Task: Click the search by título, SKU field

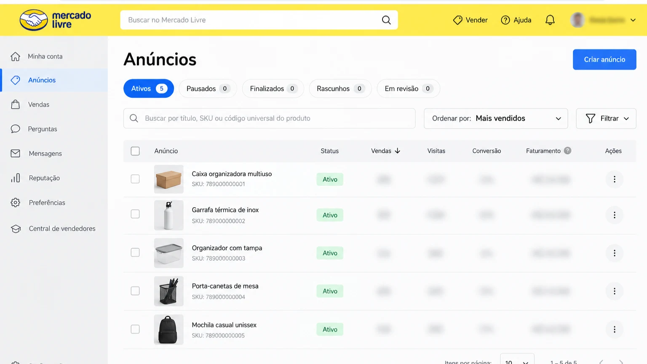Action: coord(270,118)
